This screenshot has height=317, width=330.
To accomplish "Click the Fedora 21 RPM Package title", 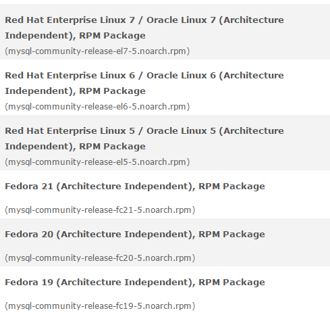I will point(135,187).
